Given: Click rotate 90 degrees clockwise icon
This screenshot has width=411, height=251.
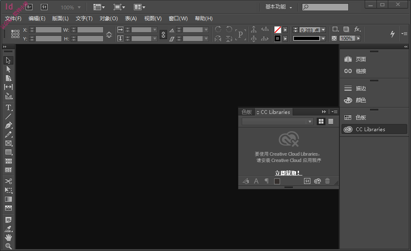Looking at the screenshot, I should (218, 29).
